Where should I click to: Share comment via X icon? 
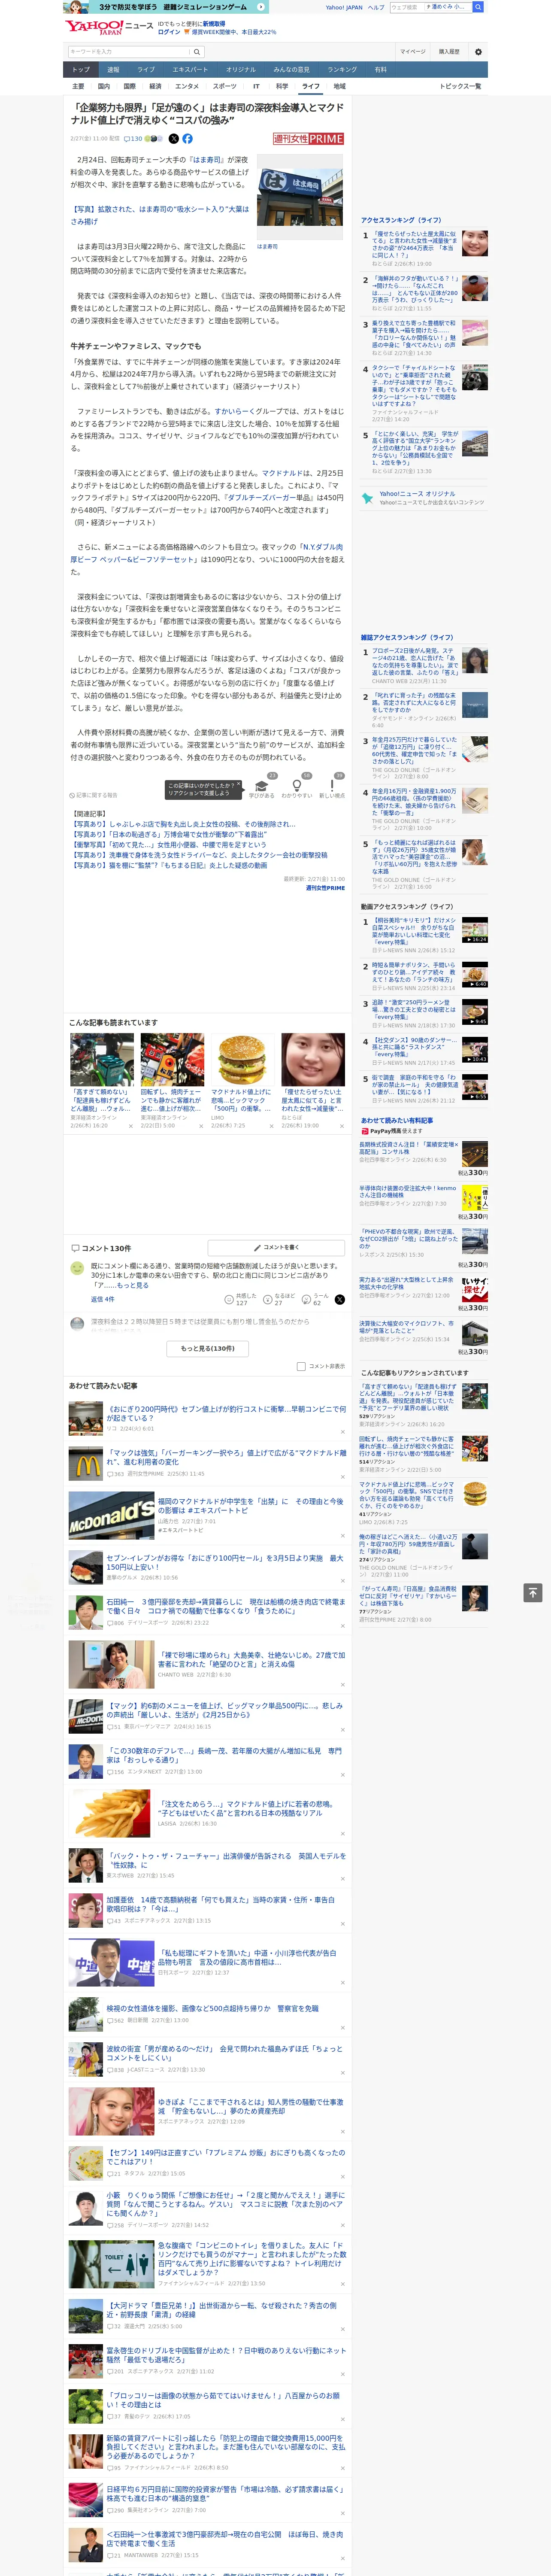coord(340,1299)
